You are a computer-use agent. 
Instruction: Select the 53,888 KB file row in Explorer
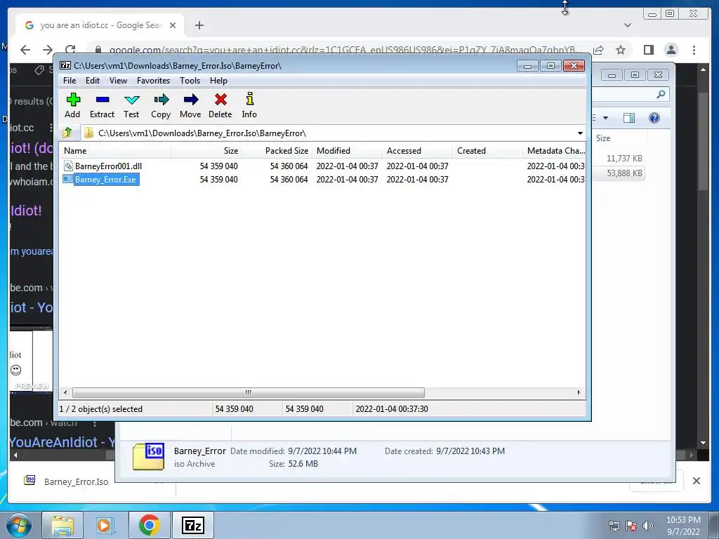(x=618, y=173)
